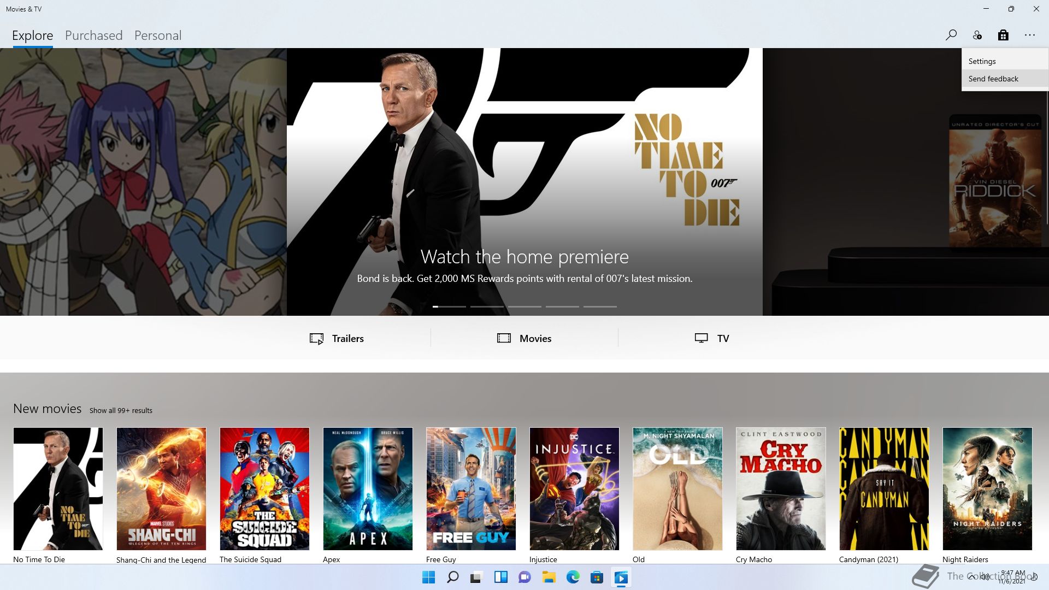Open Old movie poster

[x=677, y=489]
